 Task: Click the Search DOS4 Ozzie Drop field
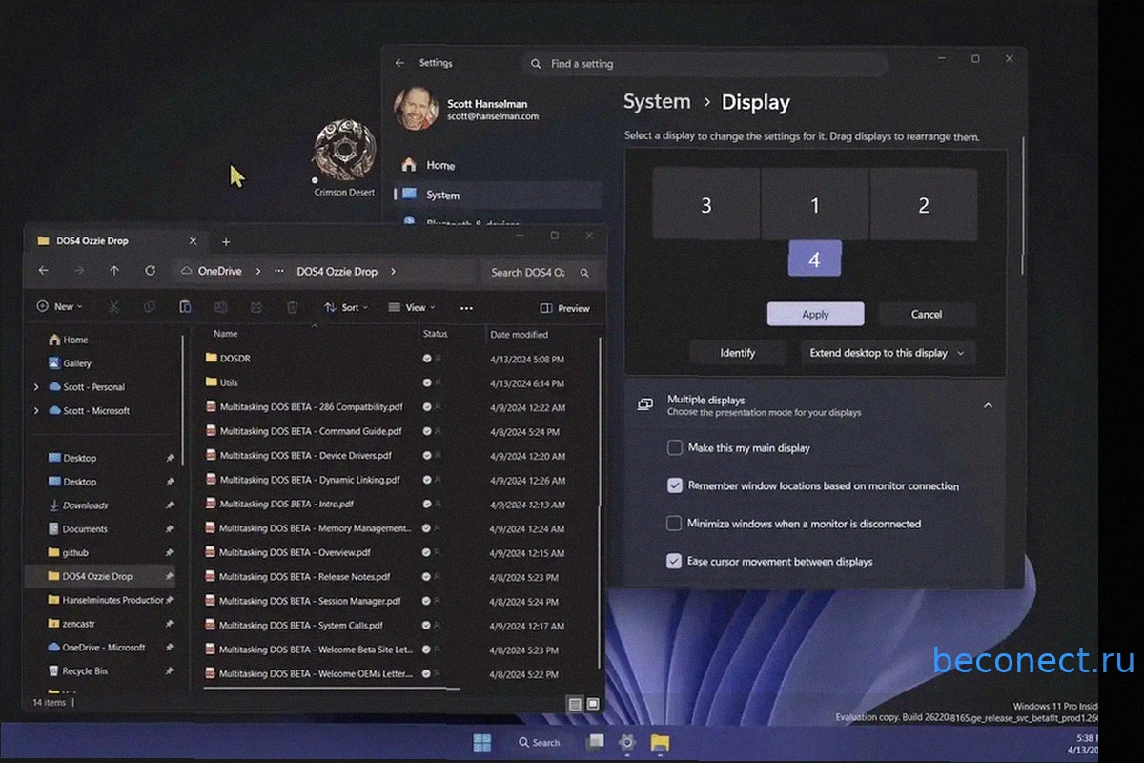[540, 272]
